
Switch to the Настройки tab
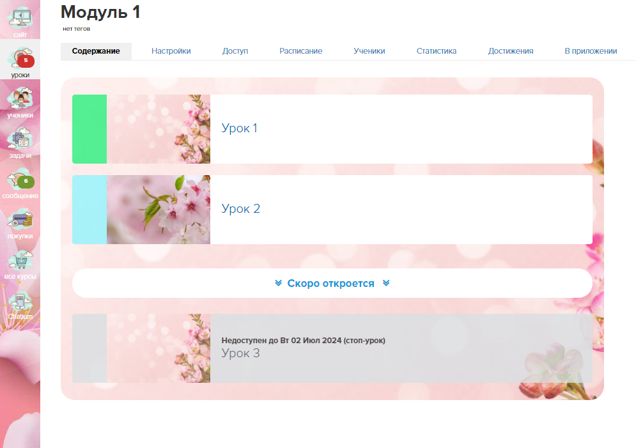click(x=171, y=51)
